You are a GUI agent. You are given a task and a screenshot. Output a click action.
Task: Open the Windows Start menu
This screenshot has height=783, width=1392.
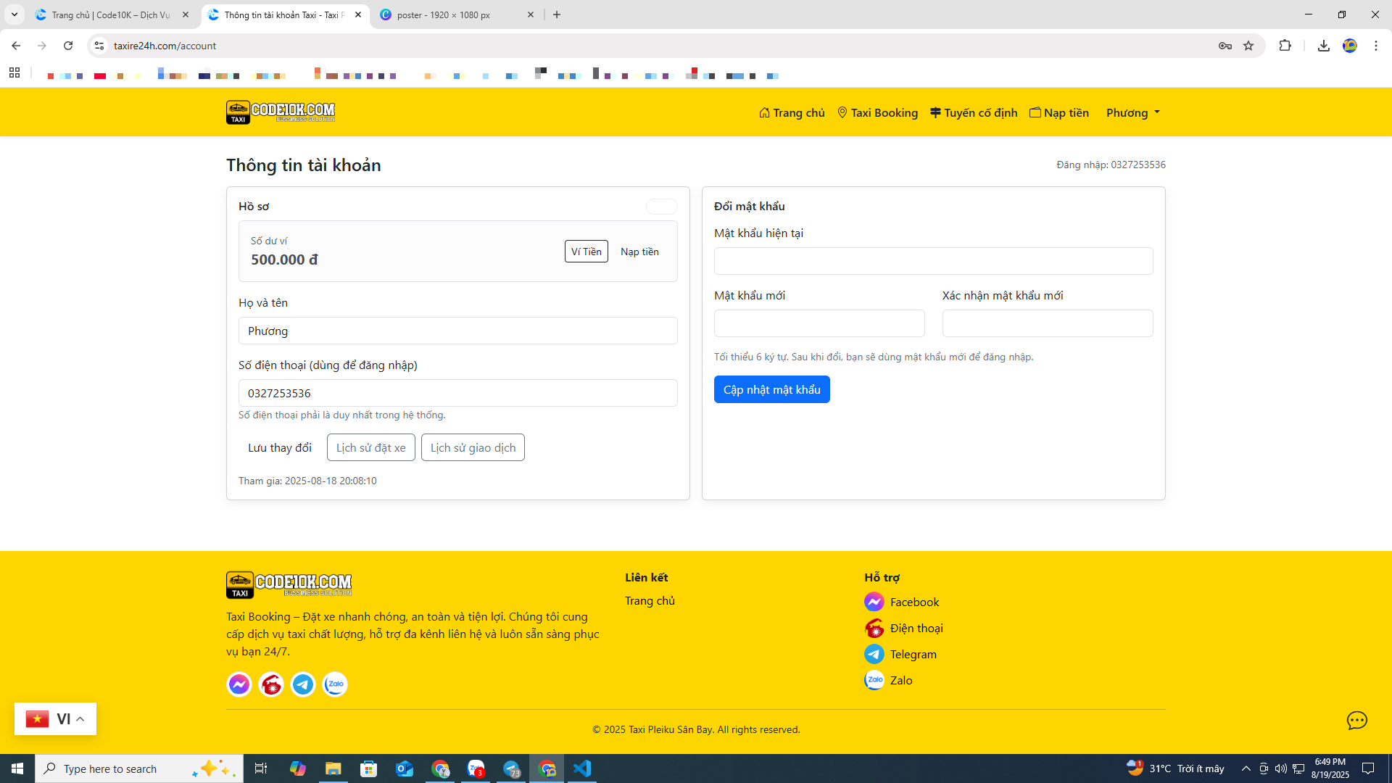point(17,768)
